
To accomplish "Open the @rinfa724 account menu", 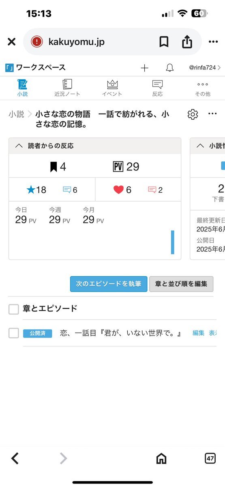I will (205, 68).
